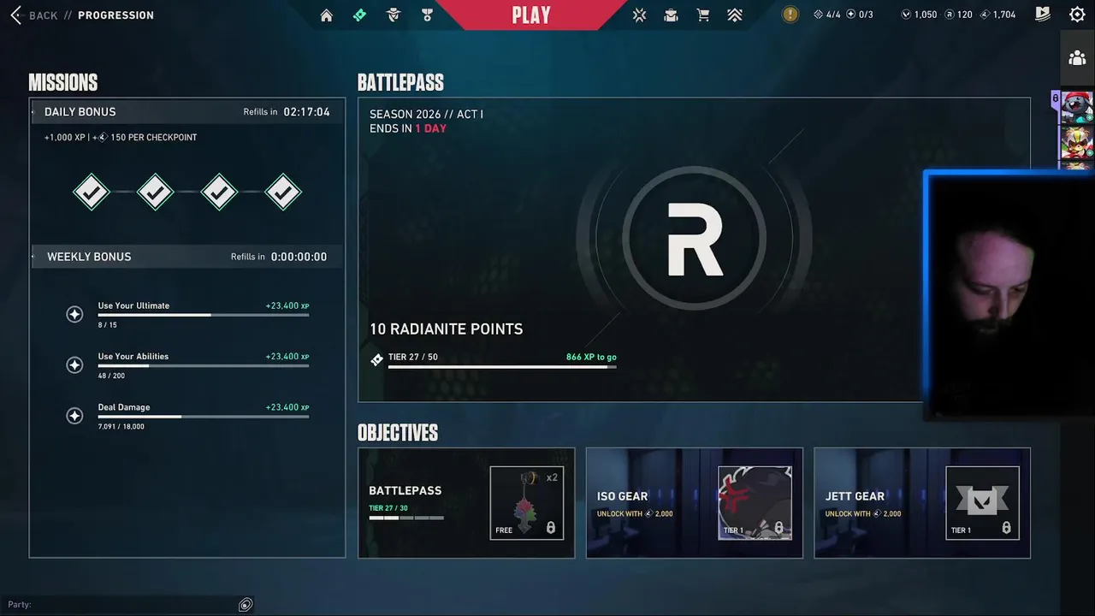The height and width of the screenshot is (616, 1095).
Task: Click the second friend avatar in social sidebar
Action: [x=1076, y=144]
